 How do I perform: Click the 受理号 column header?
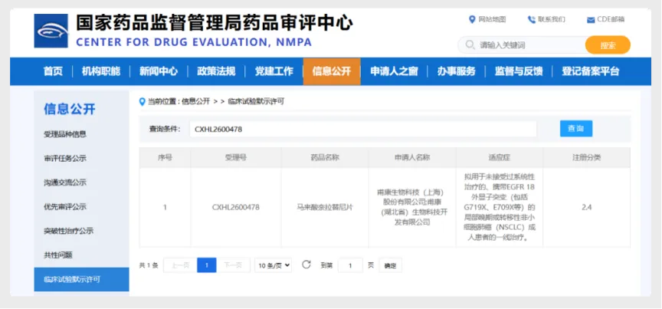pyautogui.click(x=235, y=158)
